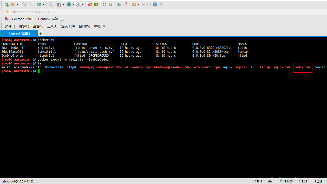Click the bookmark flag icon in links bar
This screenshot has width=327, height=184.
point(7,19)
